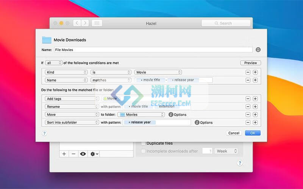Image resolution: width=303 pixels, height=189 pixels.
Task: Open the Name attribute dropdown
Action: point(66,80)
